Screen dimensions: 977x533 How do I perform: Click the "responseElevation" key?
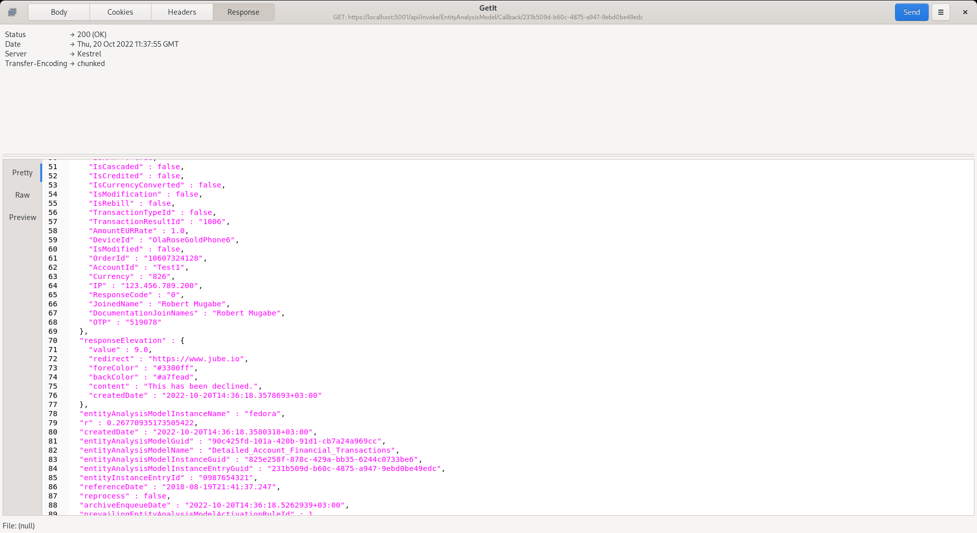[123, 340]
